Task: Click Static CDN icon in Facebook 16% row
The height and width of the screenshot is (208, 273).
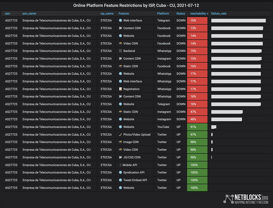Action: point(120,66)
